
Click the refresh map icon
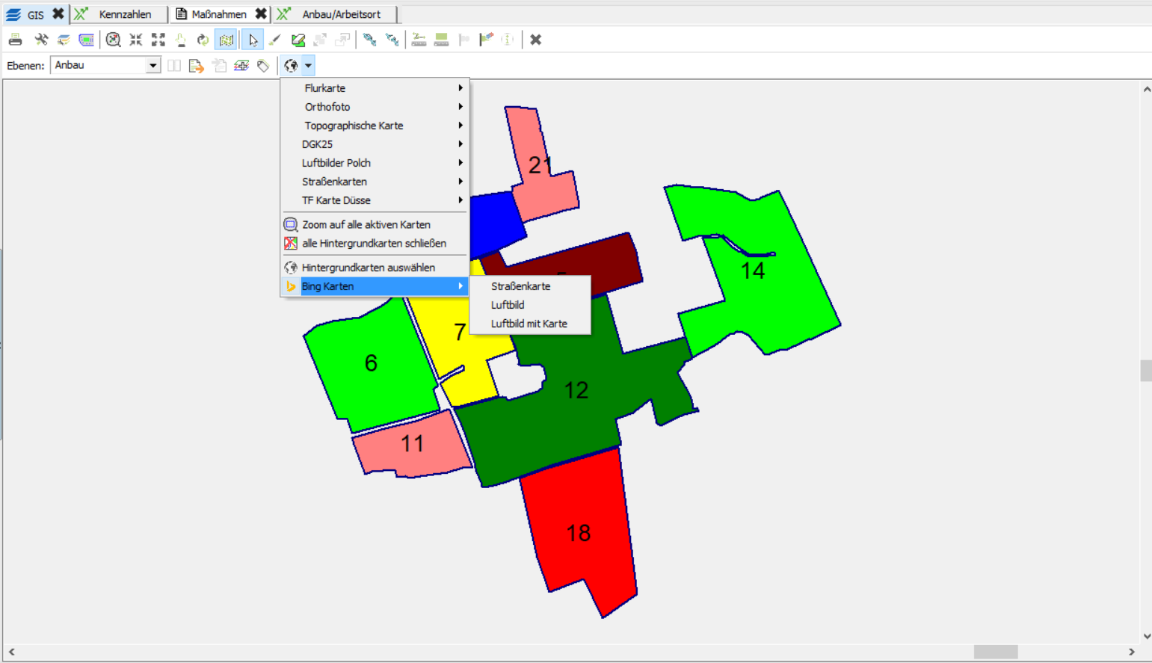click(x=203, y=40)
